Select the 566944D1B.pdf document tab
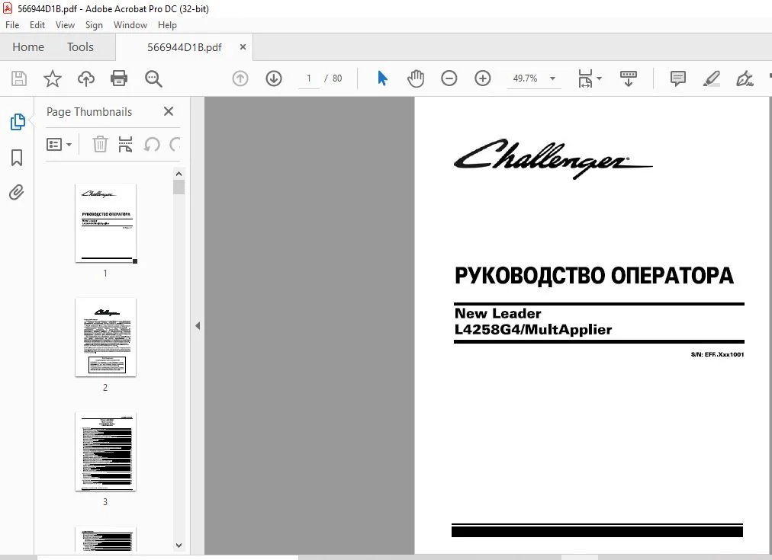The width and height of the screenshot is (772, 560). (x=185, y=47)
